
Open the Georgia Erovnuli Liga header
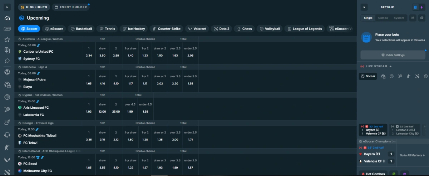38,123
